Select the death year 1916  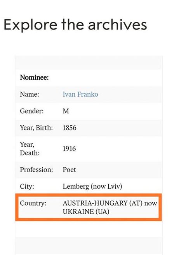(70, 149)
